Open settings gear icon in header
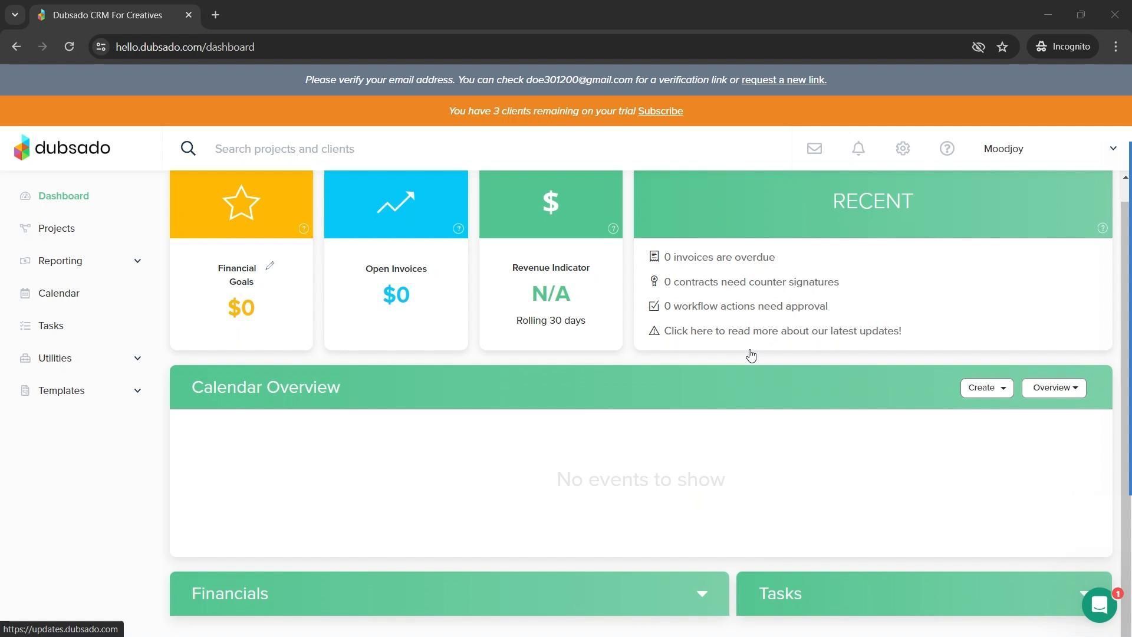This screenshot has height=637, width=1132. 903,149
